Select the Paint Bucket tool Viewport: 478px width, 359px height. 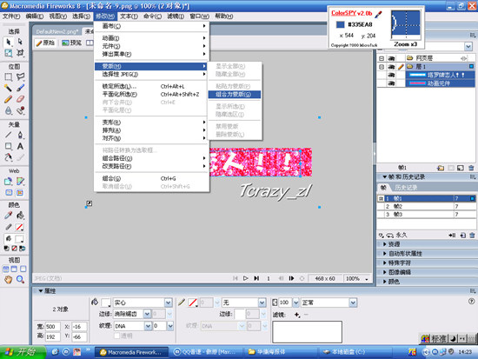[x=20, y=216]
